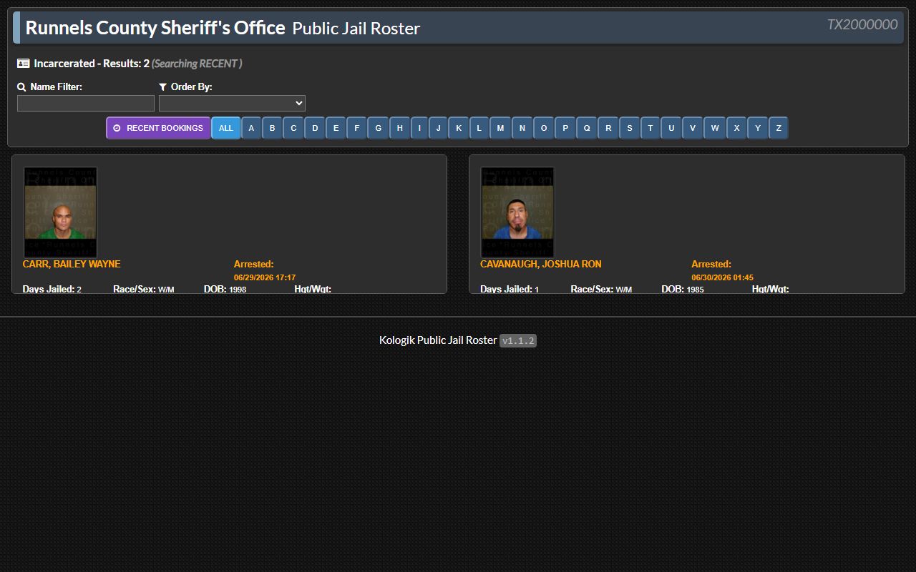Filter roster by letter A

click(x=251, y=128)
